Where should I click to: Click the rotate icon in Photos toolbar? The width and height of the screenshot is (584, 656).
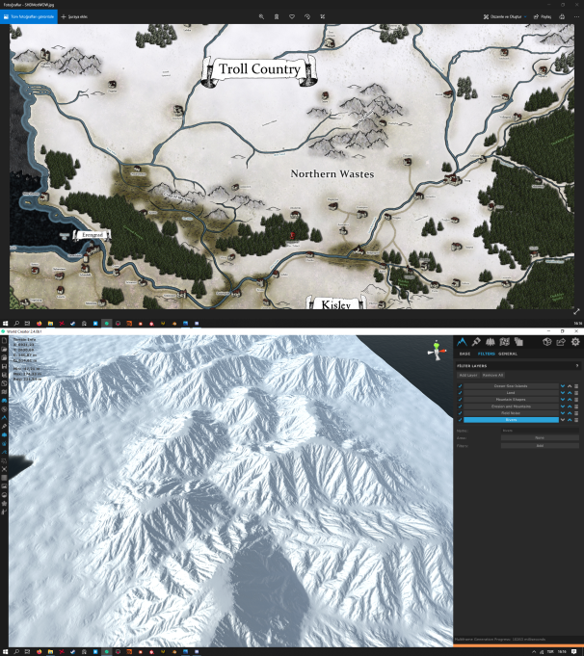pyautogui.click(x=307, y=16)
